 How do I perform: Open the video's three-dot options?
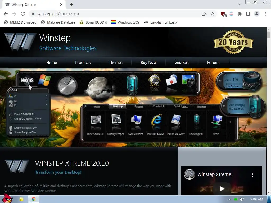point(252,175)
